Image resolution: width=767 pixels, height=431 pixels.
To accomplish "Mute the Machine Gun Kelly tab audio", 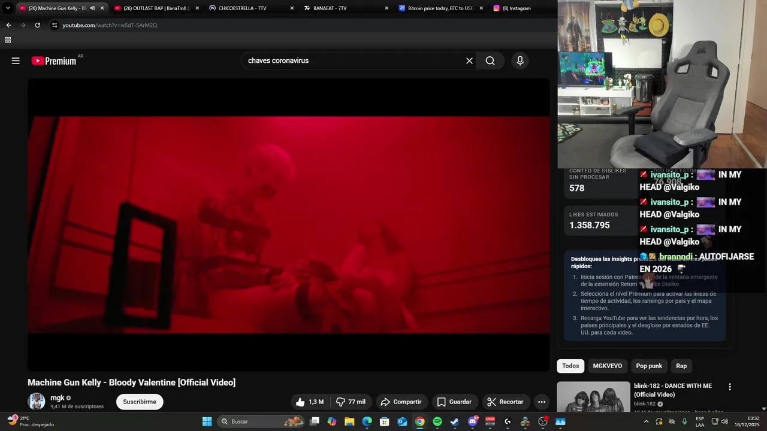I will pos(92,8).
